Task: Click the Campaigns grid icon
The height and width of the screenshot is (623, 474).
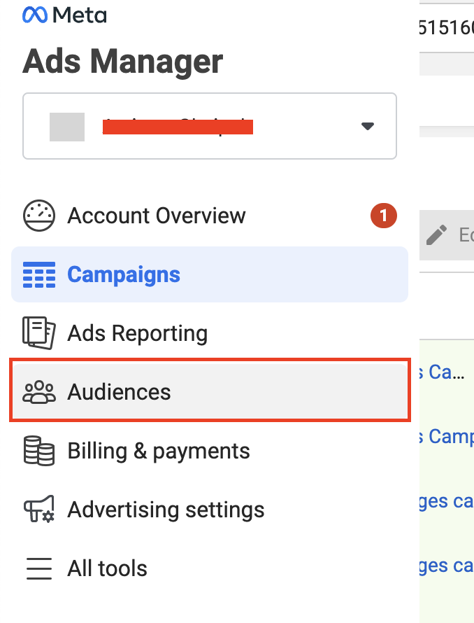Action: [39, 274]
